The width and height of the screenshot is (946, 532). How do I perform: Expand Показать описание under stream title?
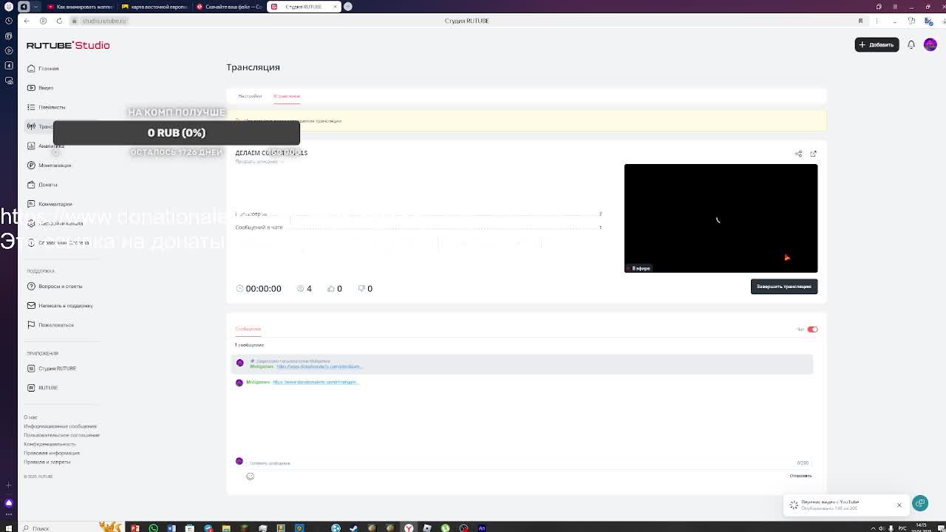tap(259, 162)
